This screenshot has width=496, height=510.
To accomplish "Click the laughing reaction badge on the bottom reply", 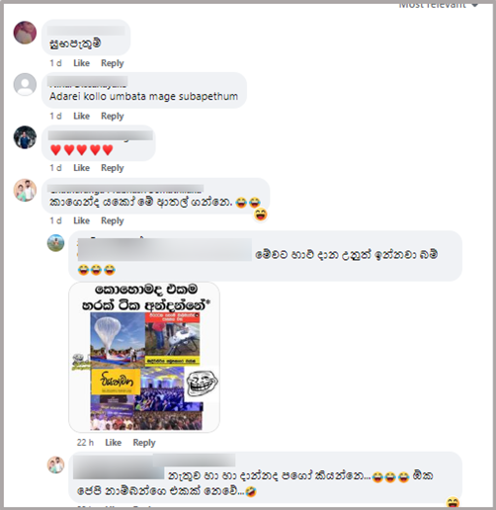I will coord(453,502).
